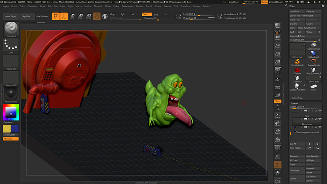Viewport: 327px width, 184px height.
Task: Click the Frame view icon
Action: [x=277, y=115]
